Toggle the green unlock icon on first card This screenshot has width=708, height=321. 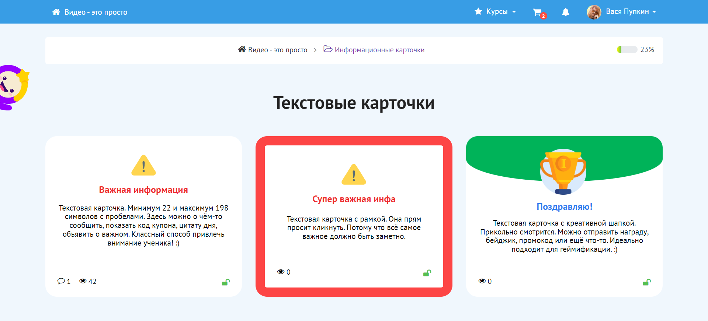(x=226, y=282)
